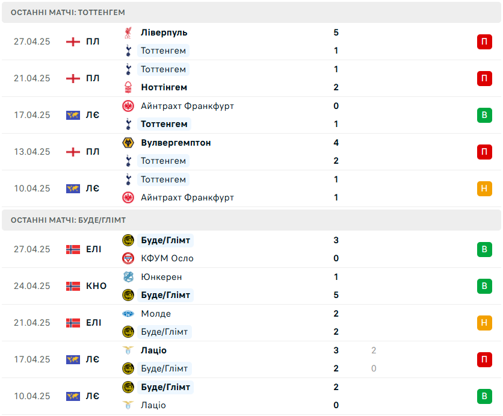Image resolution: width=503 pixels, height=416 pixels.
Task: Click the Eintracht Frankfurt crest in 17.04.25 match
Action: click(128, 106)
